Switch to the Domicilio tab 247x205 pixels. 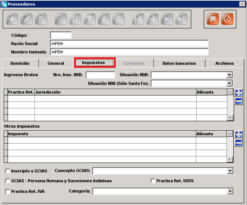point(20,63)
